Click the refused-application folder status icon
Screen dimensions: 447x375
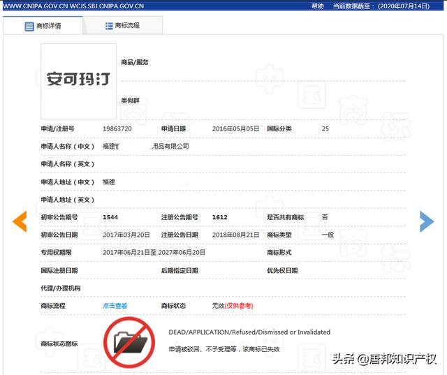tap(129, 342)
